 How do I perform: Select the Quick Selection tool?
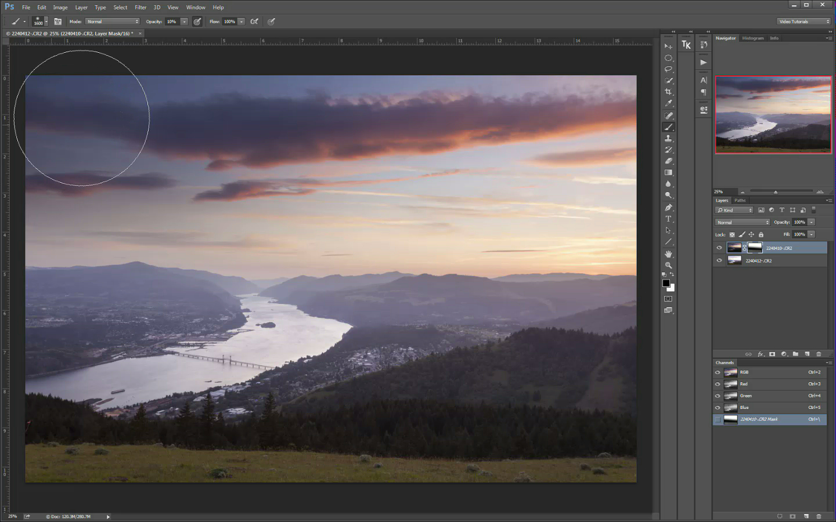(x=668, y=81)
